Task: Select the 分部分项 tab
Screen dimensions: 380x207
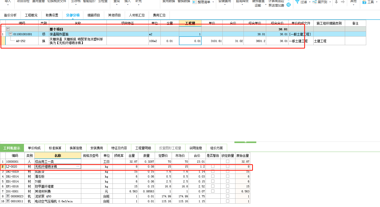Action: (x=73, y=15)
